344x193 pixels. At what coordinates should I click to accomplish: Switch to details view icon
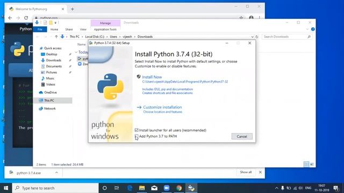[306, 164]
